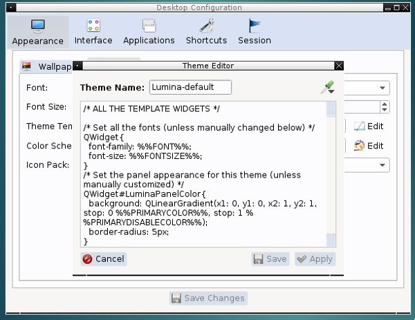Minimize the Desktop Configuration window
415x320 pixels.
pyautogui.click(x=388, y=8)
